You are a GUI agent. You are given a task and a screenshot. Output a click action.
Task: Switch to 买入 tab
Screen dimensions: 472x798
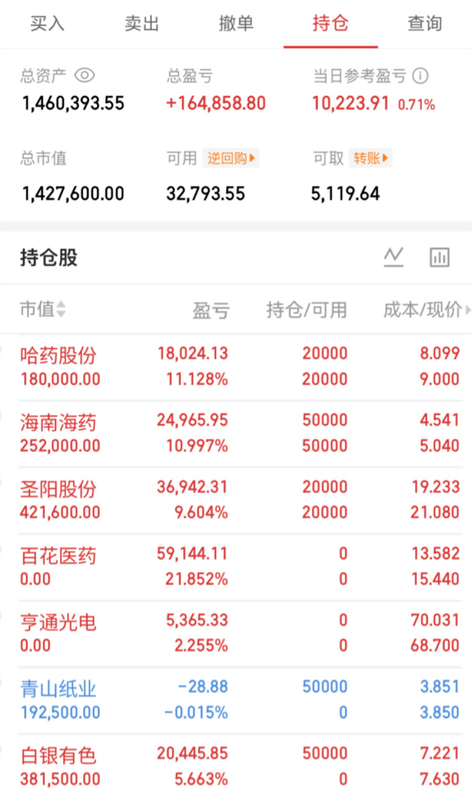(47, 23)
